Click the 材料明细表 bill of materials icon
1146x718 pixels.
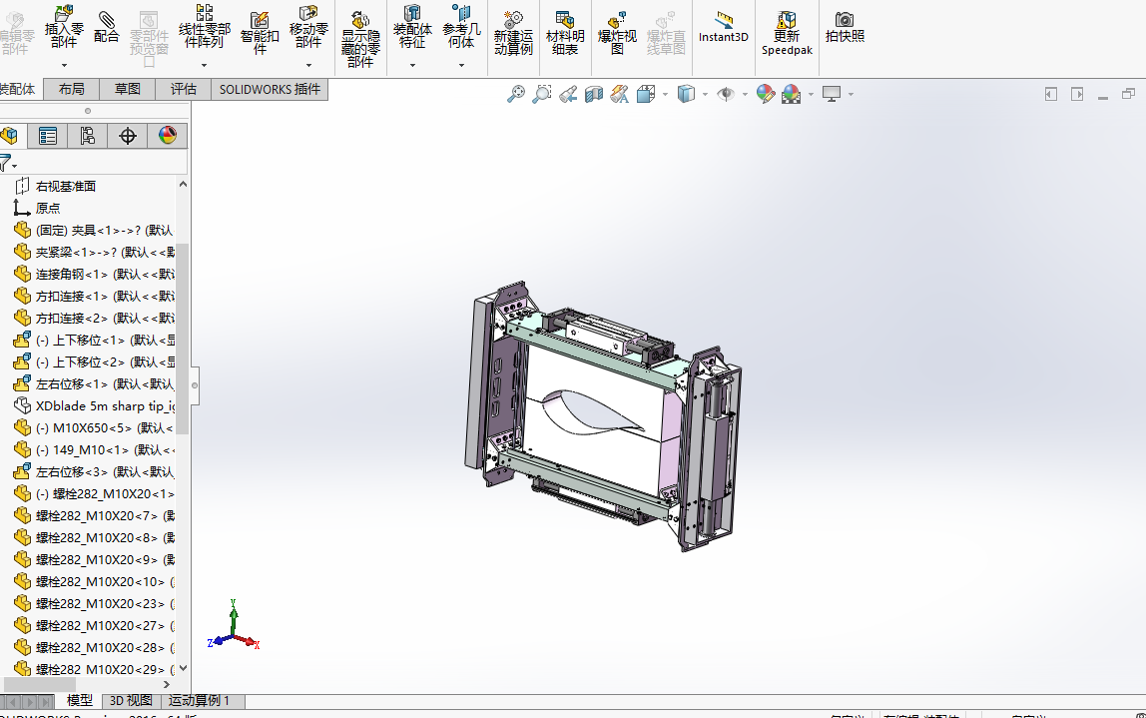pos(565,33)
